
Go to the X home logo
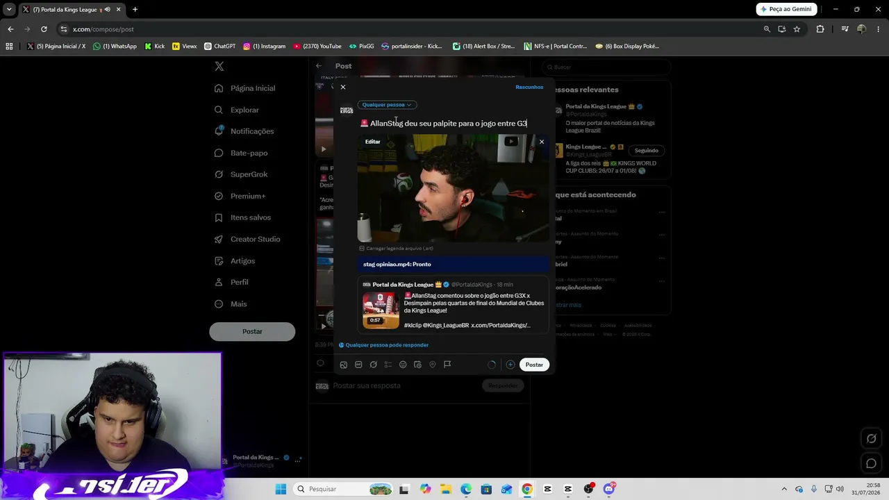point(219,66)
